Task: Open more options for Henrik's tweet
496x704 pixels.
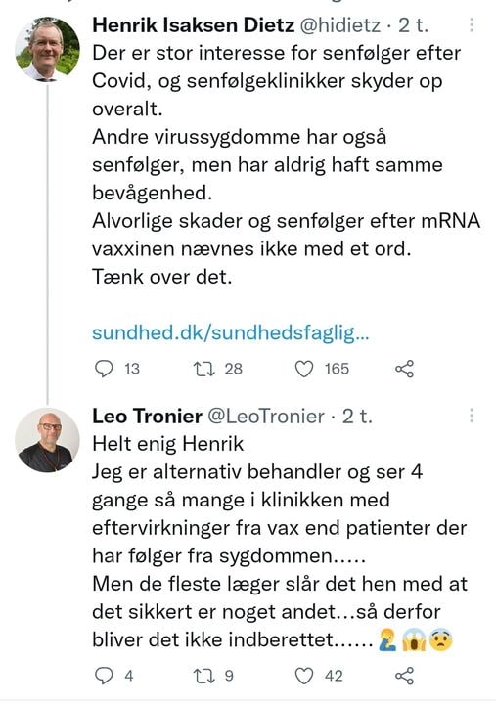Action: point(472,24)
